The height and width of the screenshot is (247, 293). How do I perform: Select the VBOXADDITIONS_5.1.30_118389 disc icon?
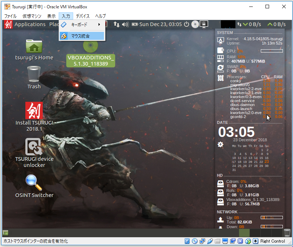91,54
